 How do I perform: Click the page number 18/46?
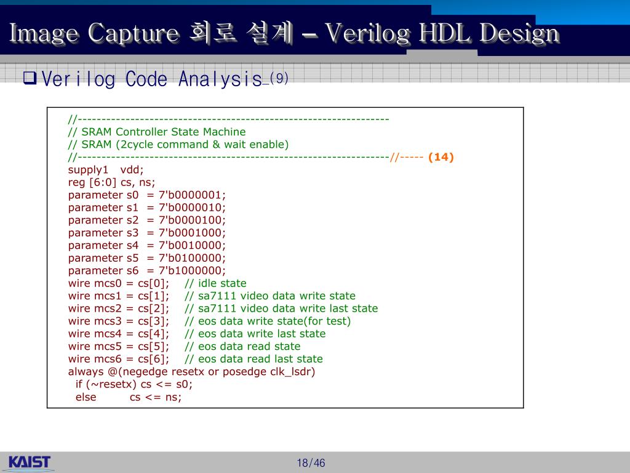tap(311, 463)
